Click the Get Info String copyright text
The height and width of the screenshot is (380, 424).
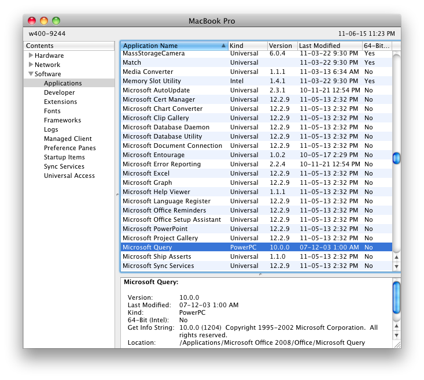(x=278, y=331)
